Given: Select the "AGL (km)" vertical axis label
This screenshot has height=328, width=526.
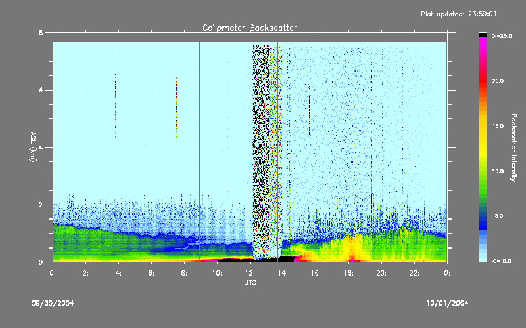Looking at the screenshot, I should pos(32,146).
